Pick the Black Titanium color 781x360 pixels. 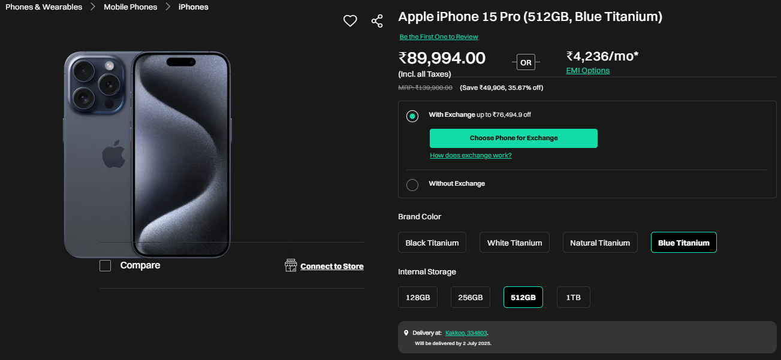pyautogui.click(x=432, y=243)
